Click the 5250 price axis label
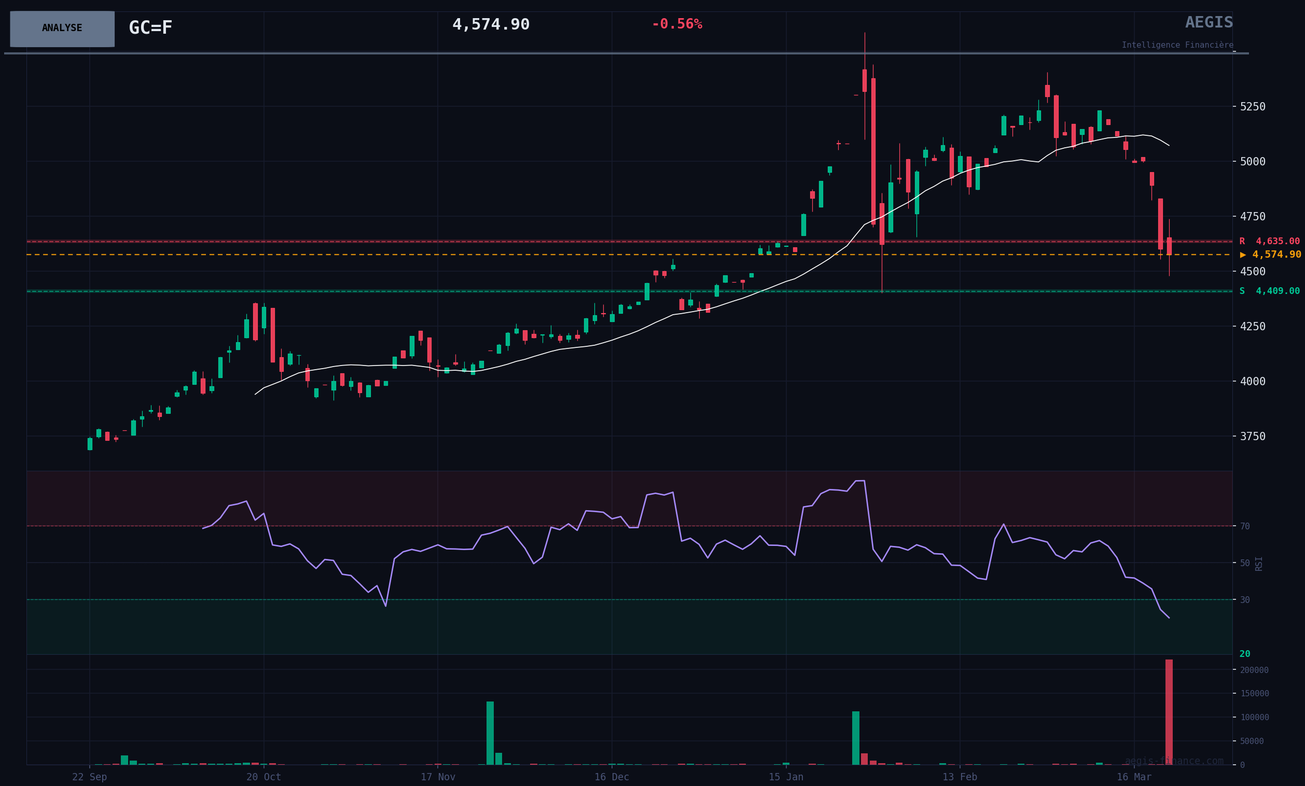The width and height of the screenshot is (1305, 786). click(x=1252, y=107)
